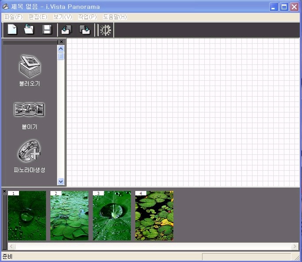302x262 pixels.
Task: Open the 도움말(H) menu
Action: pyautogui.click(x=115, y=17)
